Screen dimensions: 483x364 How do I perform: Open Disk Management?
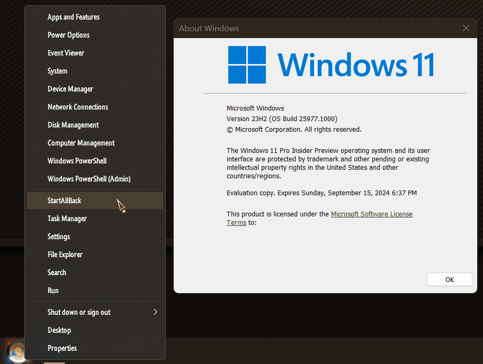(x=95, y=125)
